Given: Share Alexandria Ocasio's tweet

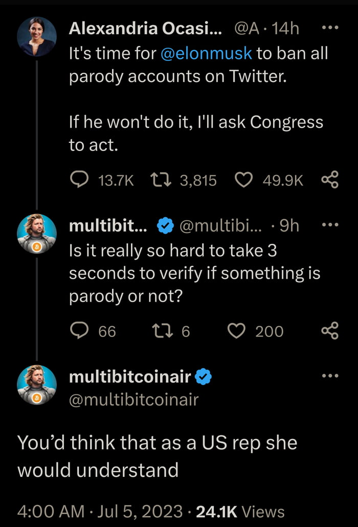Looking at the screenshot, I should click(329, 180).
